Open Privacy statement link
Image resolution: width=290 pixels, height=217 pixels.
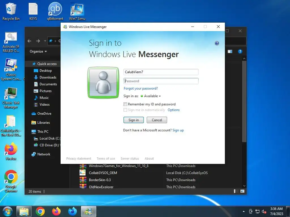pos(79,159)
